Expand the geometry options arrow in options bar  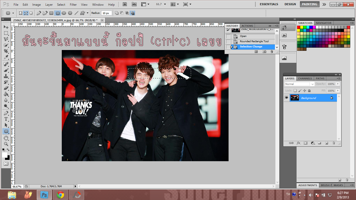(x=88, y=13)
